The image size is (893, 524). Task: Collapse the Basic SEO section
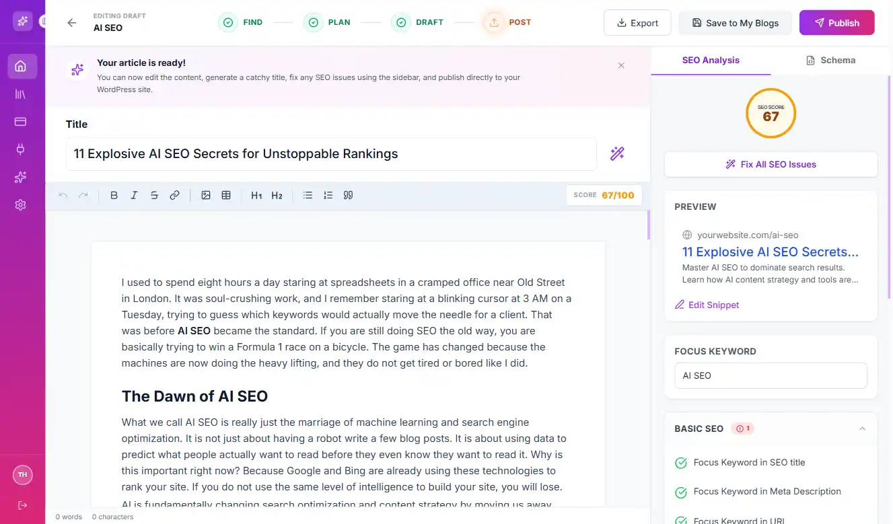coord(862,428)
